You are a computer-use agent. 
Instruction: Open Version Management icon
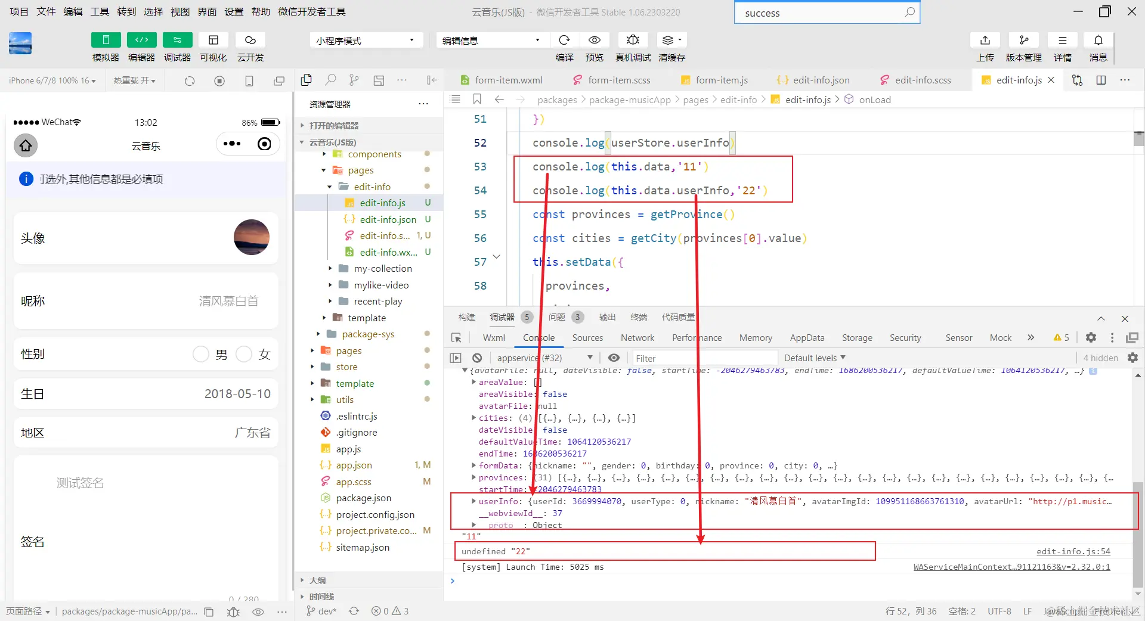pos(1024,40)
